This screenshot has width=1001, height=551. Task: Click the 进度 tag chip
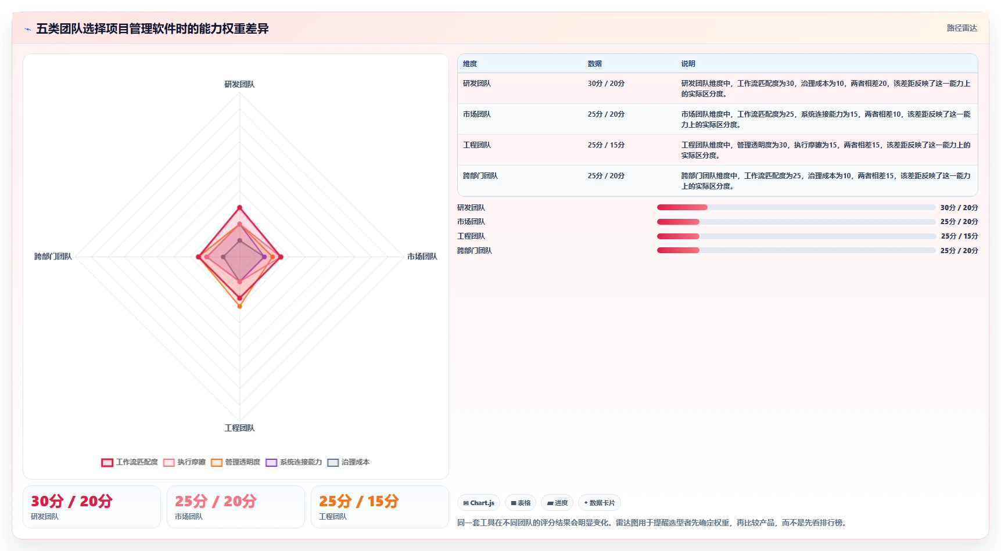pyautogui.click(x=557, y=503)
